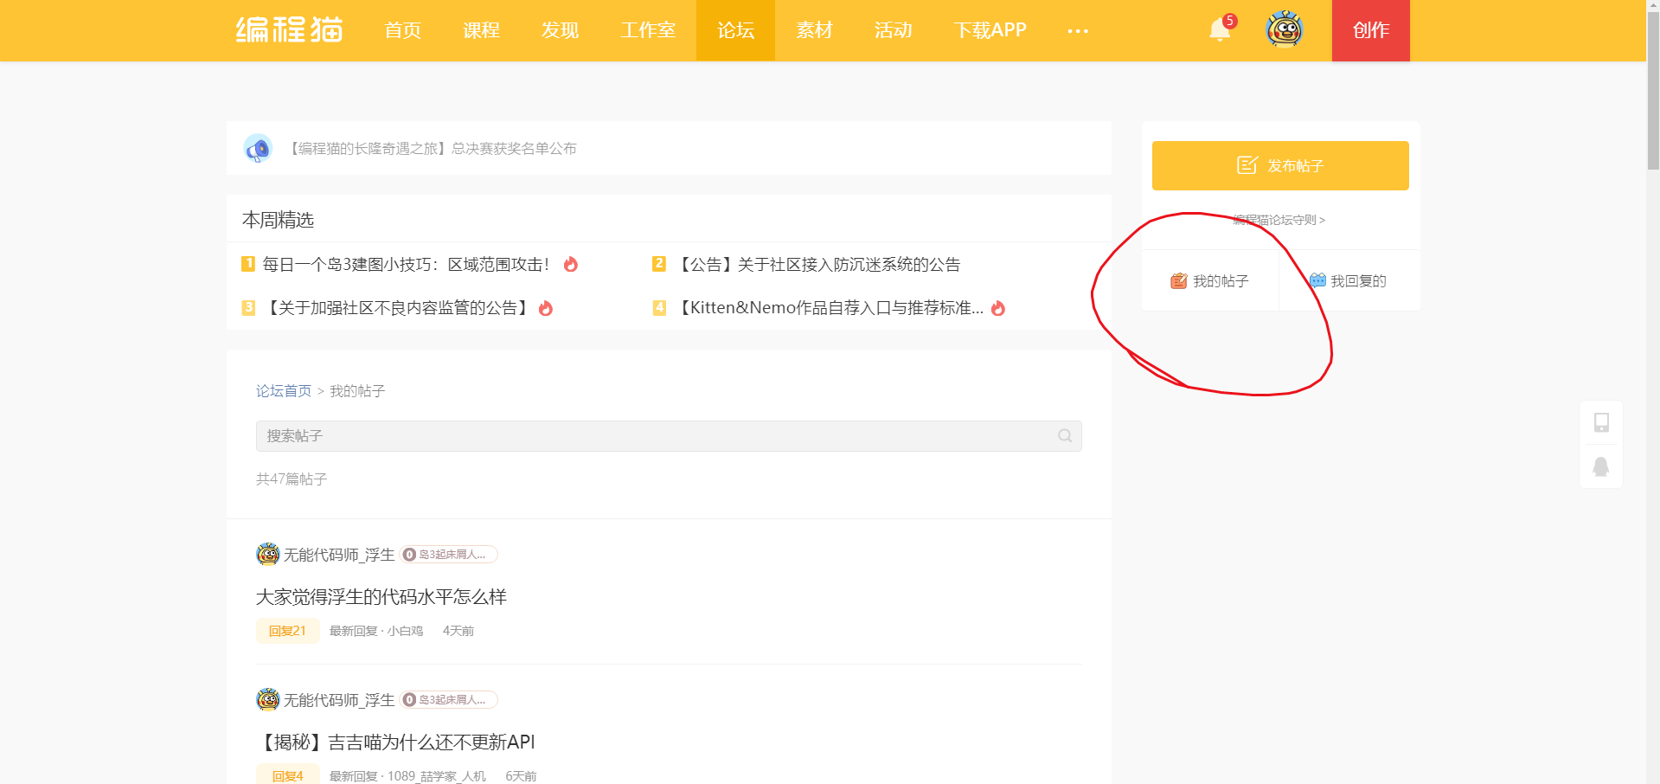1660x784 pixels.
Task: Click the page vertical scrollbar thumb
Action: pyautogui.click(x=1653, y=91)
